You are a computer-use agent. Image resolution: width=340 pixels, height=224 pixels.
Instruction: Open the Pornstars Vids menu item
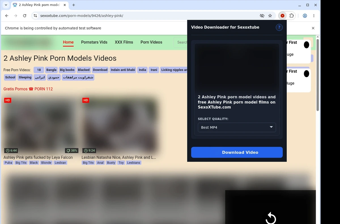94,42
